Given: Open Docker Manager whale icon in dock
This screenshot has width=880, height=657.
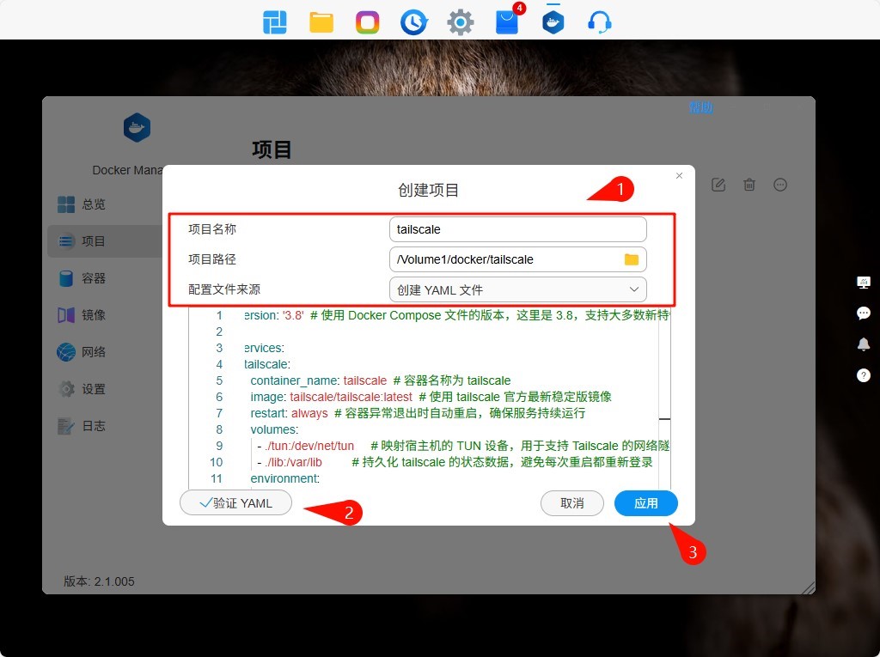Looking at the screenshot, I should pyautogui.click(x=553, y=21).
